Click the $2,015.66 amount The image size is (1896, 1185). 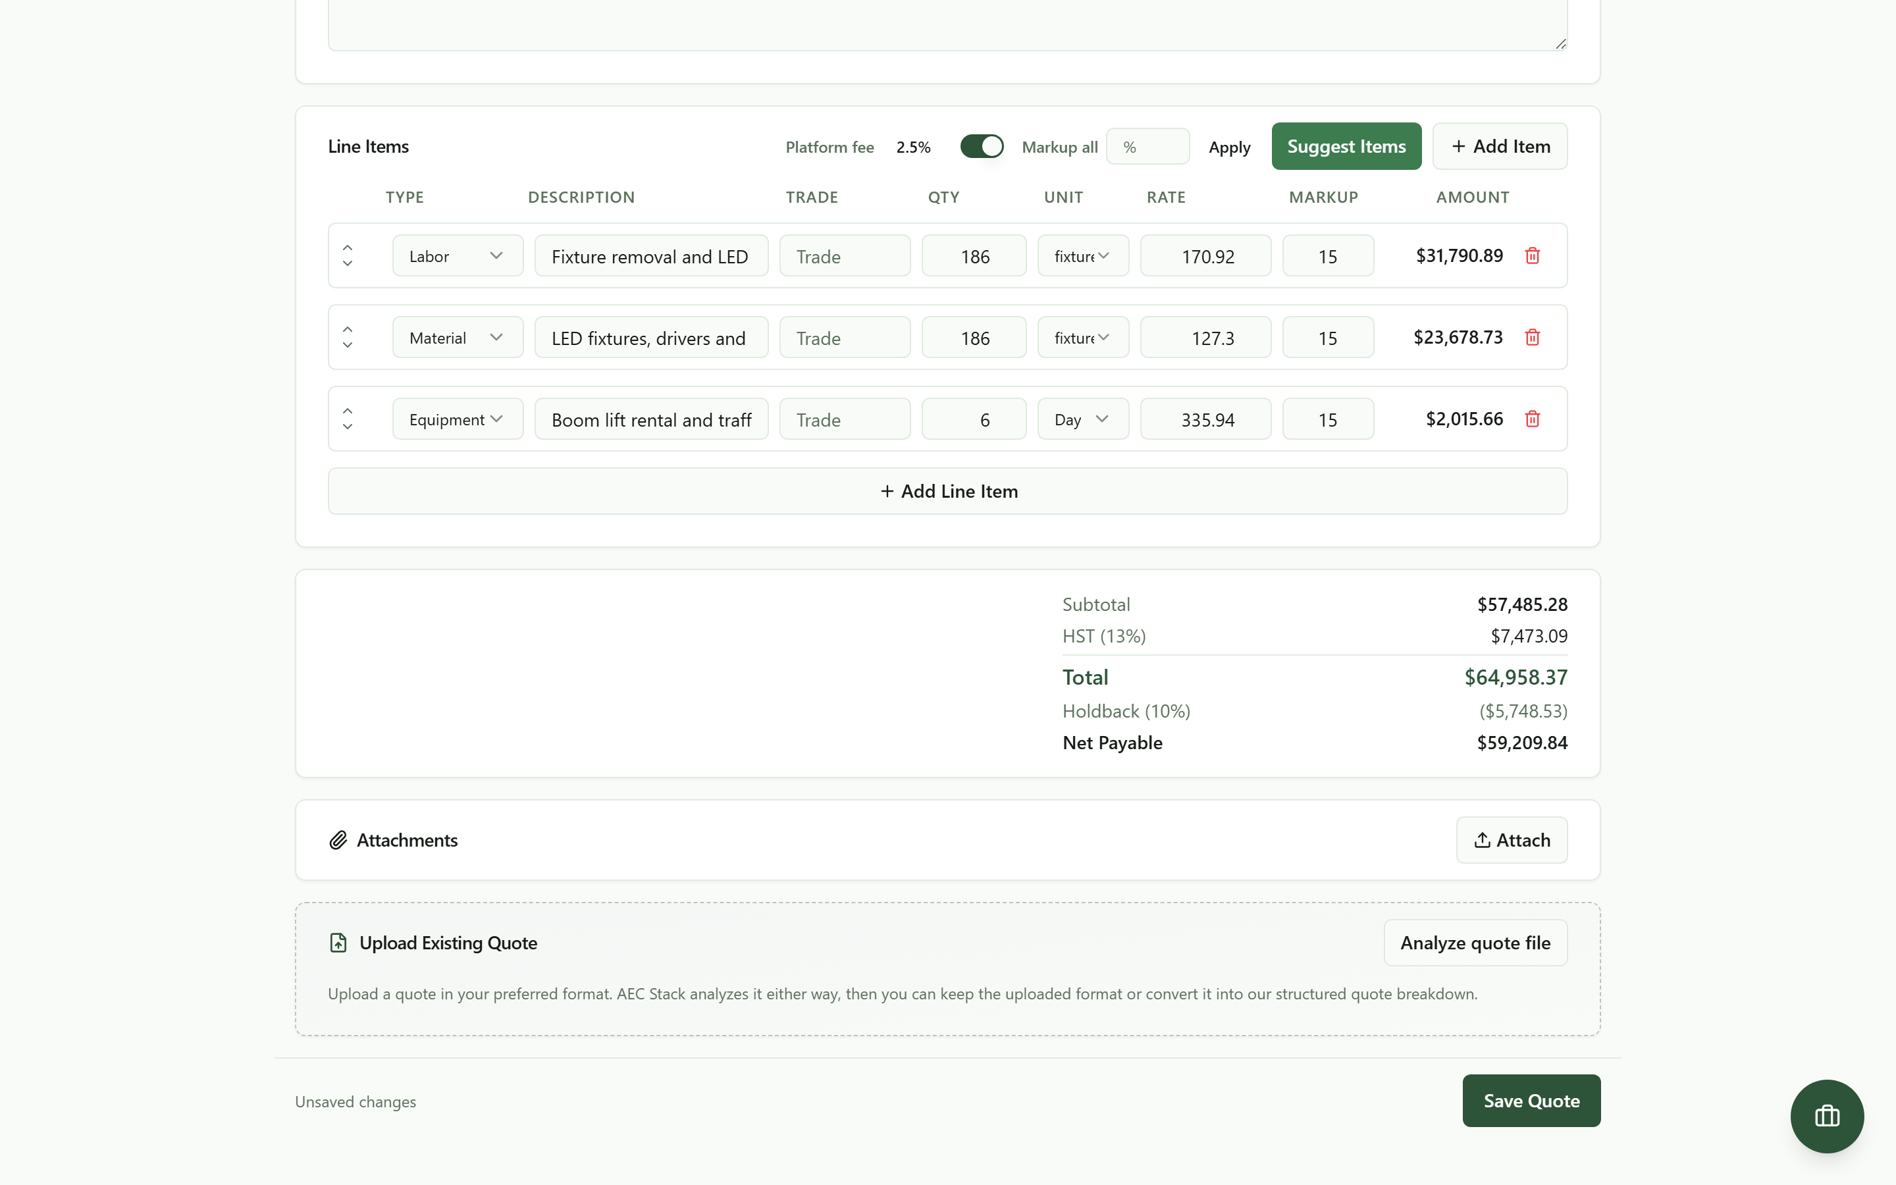point(1463,419)
